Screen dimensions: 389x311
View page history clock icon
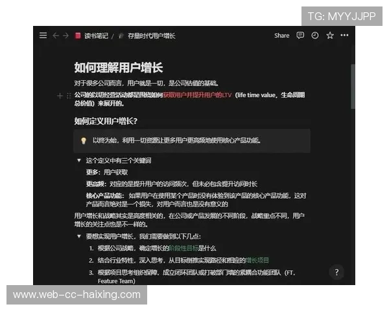click(x=315, y=36)
